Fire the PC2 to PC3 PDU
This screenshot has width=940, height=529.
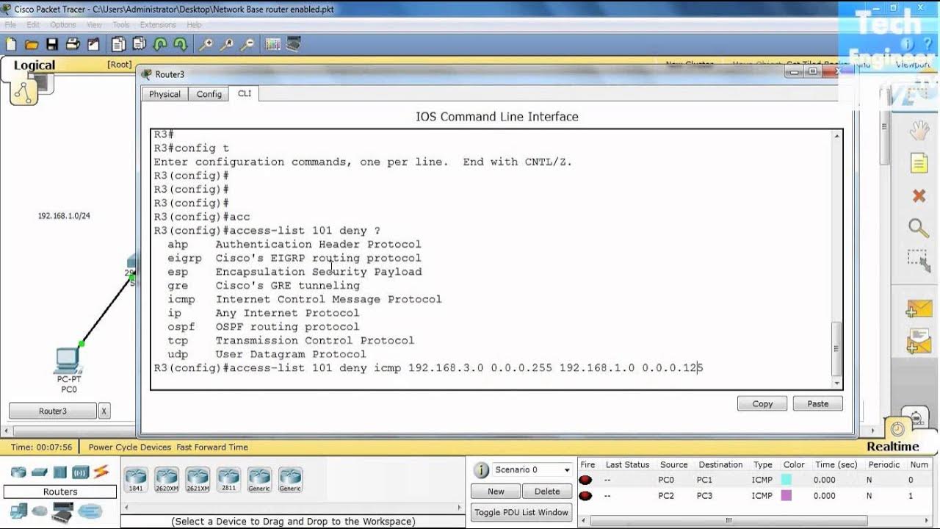coord(585,496)
